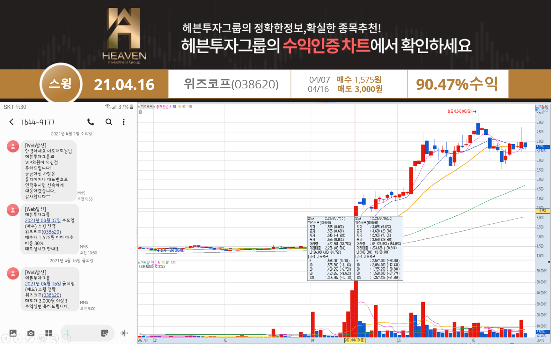Click the 06/18 date label on time axis
The height and width of the screenshot is (344, 551).
[x=540, y=340]
